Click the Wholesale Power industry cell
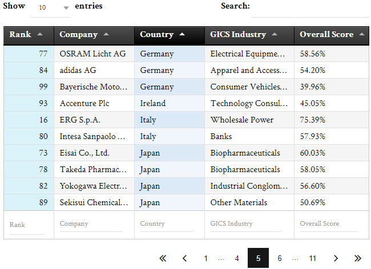 249,120
